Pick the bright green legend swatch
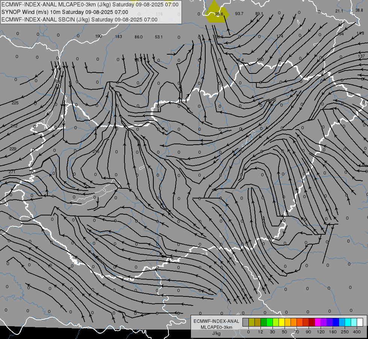The image size is (368, 339). [270, 322]
